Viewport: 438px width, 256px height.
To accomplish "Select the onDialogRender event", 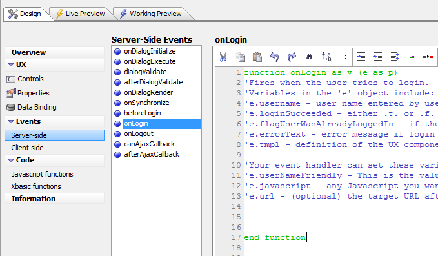I will (148, 93).
